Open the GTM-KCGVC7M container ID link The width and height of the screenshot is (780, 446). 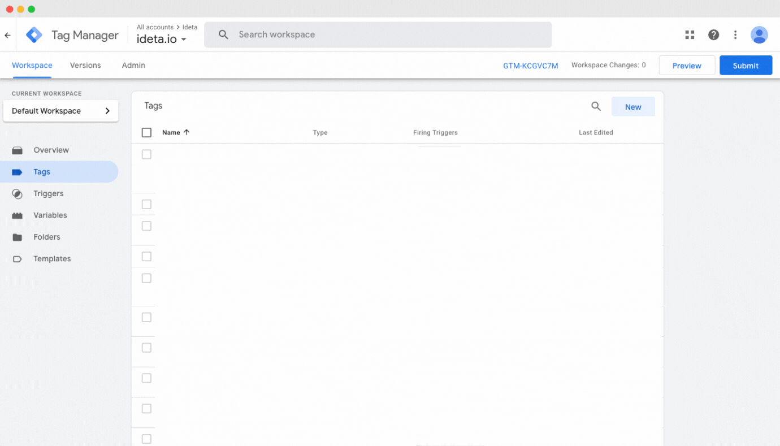531,66
